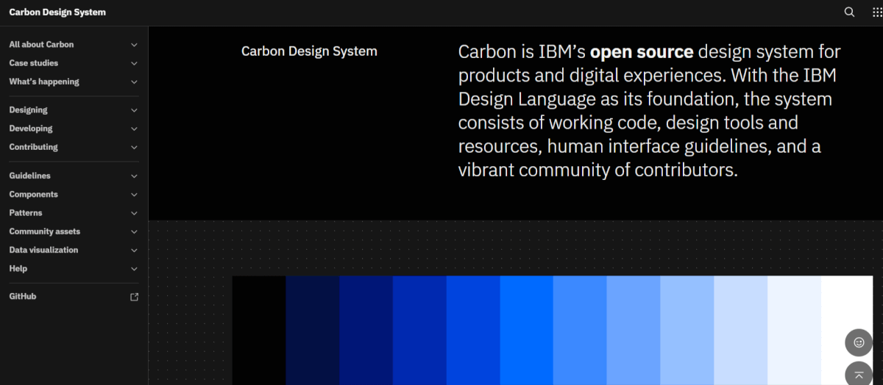Image resolution: width=883 pixels, height=385 pixels.
Task: Expand the Case studies chevron
Action: coord(134,63)
